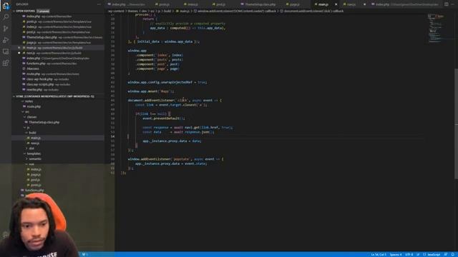Click the JavaScript language mode indicator
This screenshot has width=458, height=257.
pyautogui.click(x=432, y=254)
